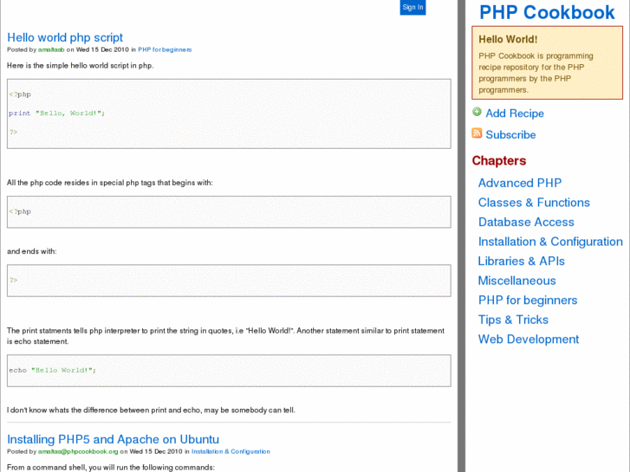The height and width of the screenshot is (472, 630).
Task: Click the Add Recipe link
Action: pyautogui.click(x=515, y=113)
